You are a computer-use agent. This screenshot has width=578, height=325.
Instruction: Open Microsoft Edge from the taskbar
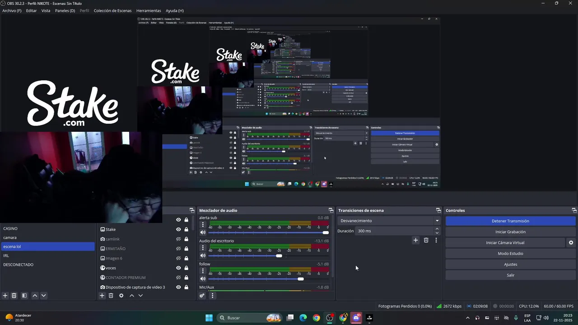tap(303, 318)
